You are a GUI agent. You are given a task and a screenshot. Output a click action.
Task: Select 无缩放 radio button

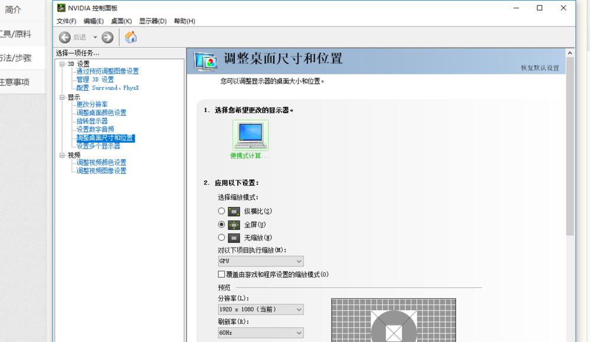point(221,238)
